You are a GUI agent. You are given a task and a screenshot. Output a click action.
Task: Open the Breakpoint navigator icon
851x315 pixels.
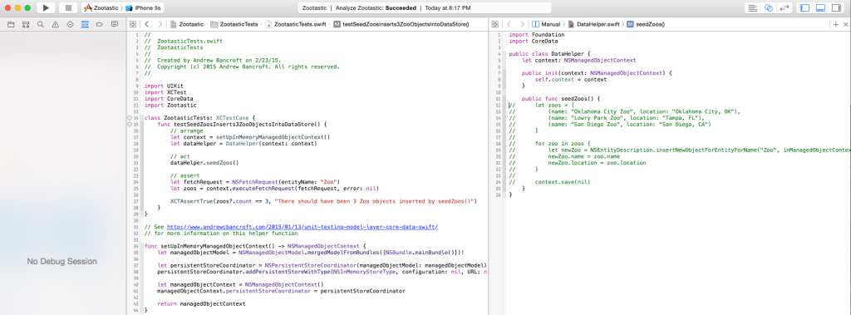pyautogui.click(x=100, y=24)
